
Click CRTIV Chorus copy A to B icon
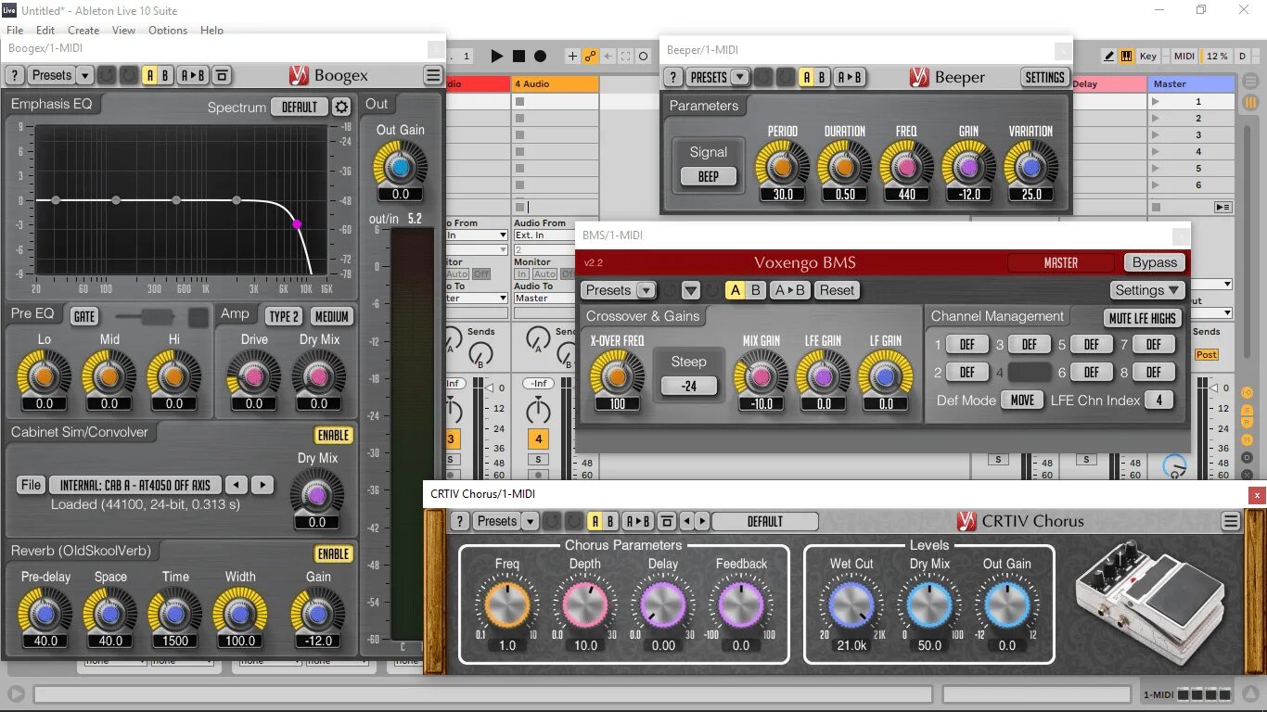click(x=636, y=521)
